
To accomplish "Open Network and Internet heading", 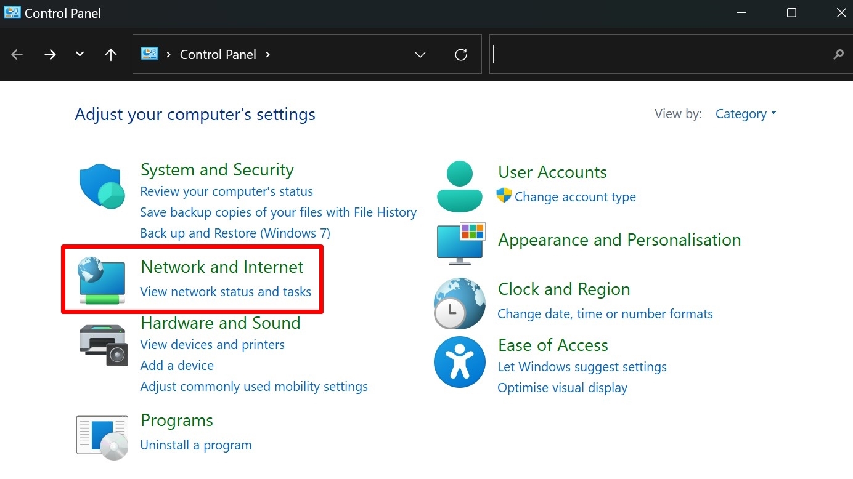I will pyautogui.click(x=222, y=267).
